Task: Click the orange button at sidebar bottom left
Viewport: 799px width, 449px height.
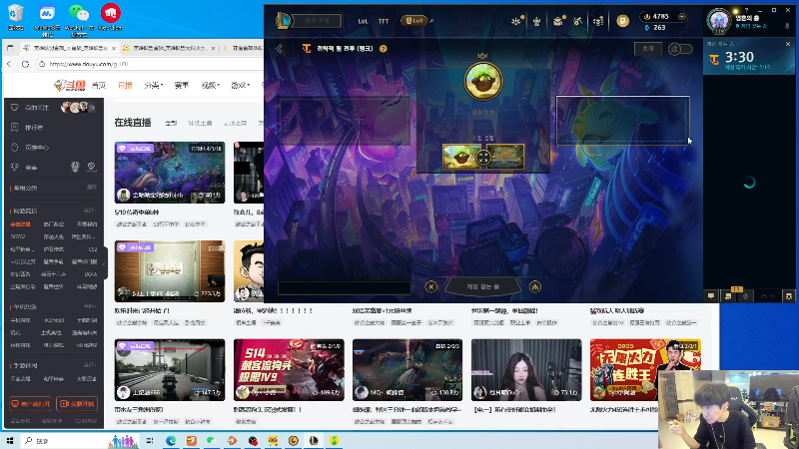Action: point(31,404)
